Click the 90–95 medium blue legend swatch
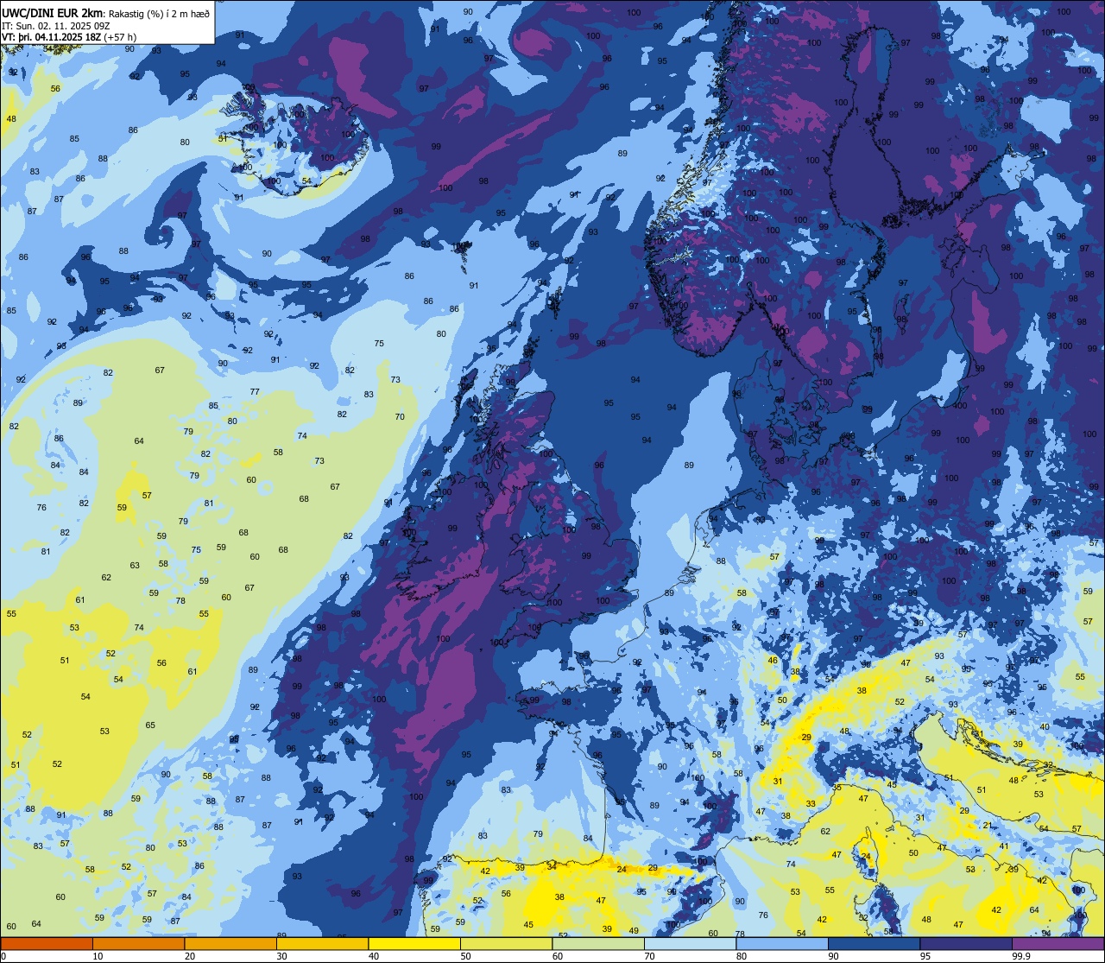This screenshot has width=1105, height=963. 874,943
